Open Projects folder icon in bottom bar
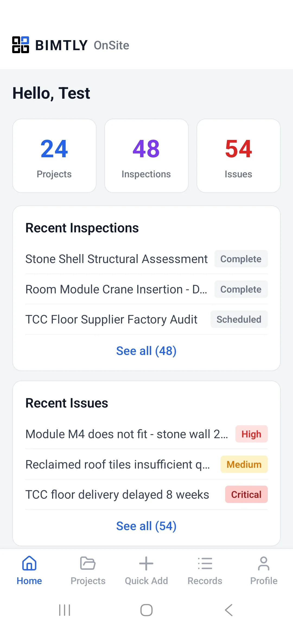 88,563
